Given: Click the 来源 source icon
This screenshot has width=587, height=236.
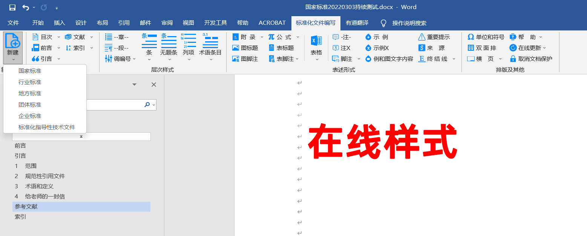Looking at the screenshot, I should pos(432,48).
